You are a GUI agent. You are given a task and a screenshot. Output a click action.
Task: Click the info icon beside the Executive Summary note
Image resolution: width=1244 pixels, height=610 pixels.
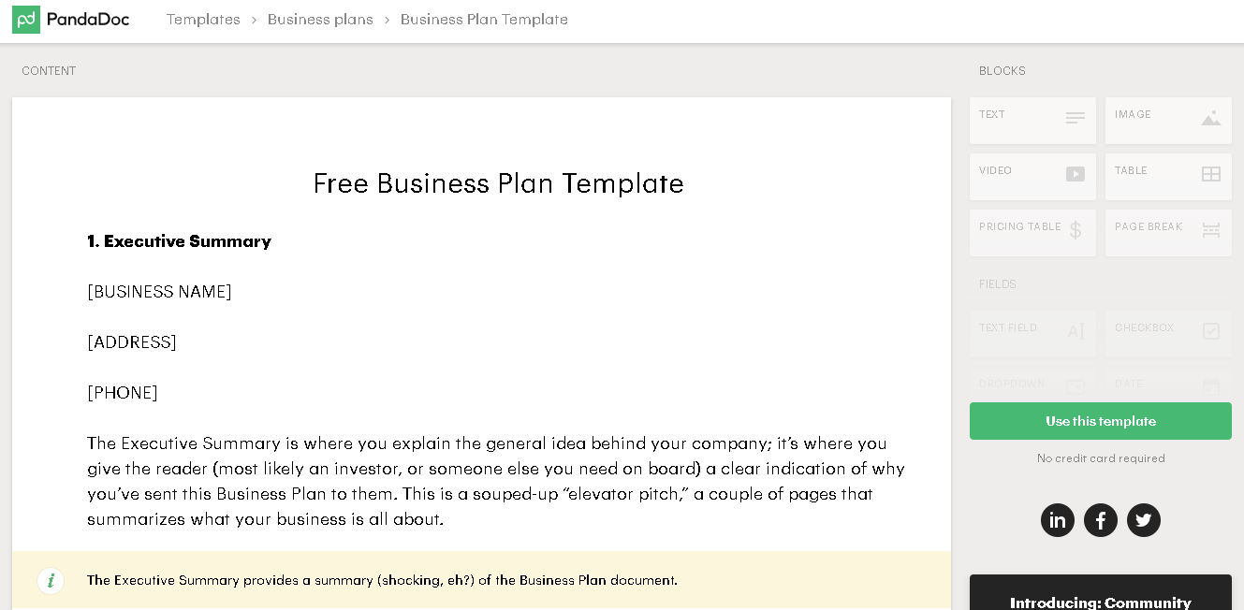point(51,581)
